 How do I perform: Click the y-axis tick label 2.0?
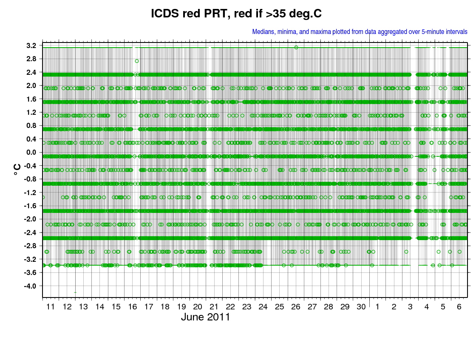[31, 86]
